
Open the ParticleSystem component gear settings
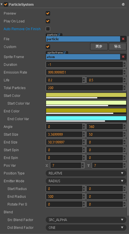point(123,4)
